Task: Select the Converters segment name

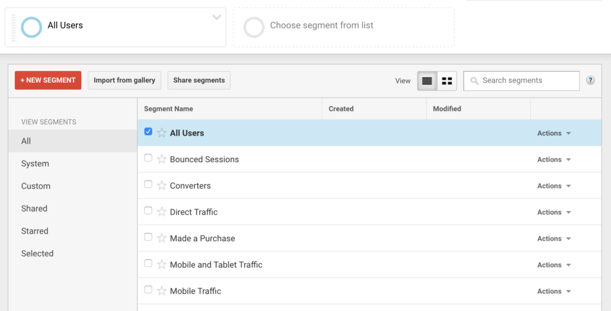Action: point(190,186)
